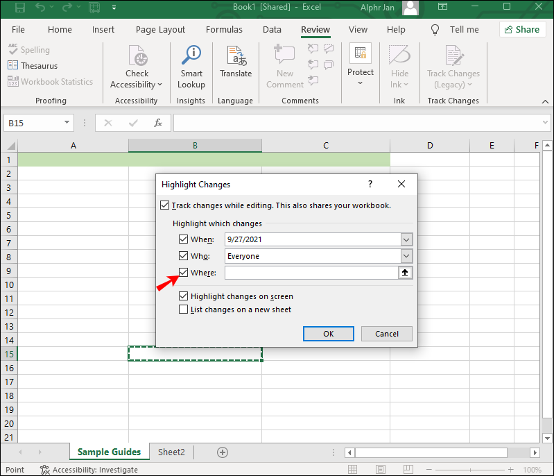This screenshot has width=554, height=476.
Task: Switch to the Sheet2 tab
Action: click(x=171, y=452)
